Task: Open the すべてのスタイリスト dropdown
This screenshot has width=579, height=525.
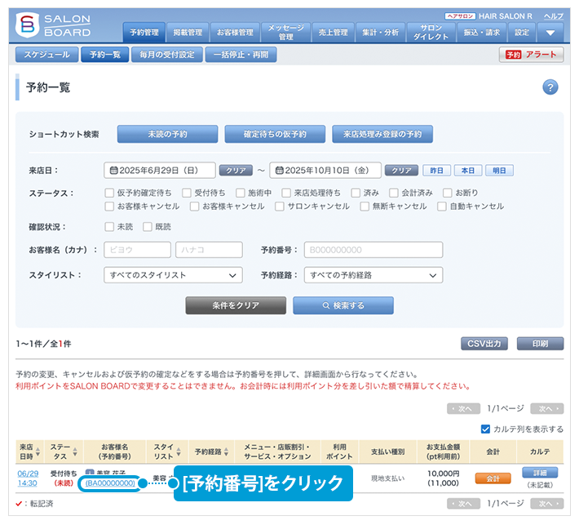Action: click(174, 275)
